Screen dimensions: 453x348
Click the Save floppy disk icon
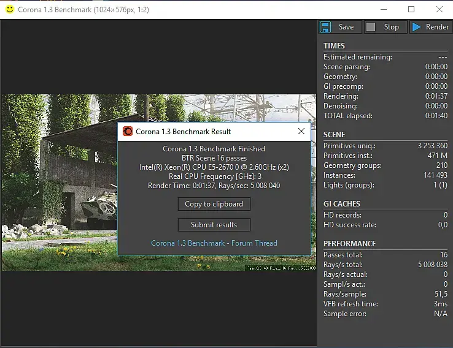(x=325, y=27)
